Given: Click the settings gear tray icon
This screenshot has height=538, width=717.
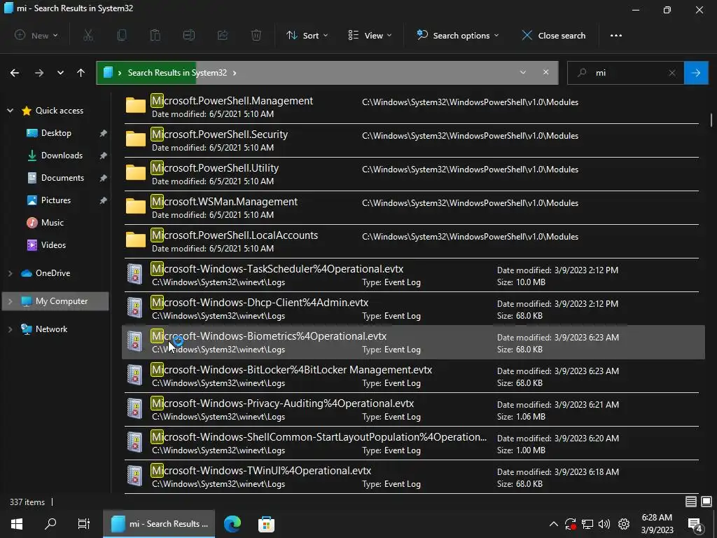Looking at the screenshot, I should pos(624,524).
